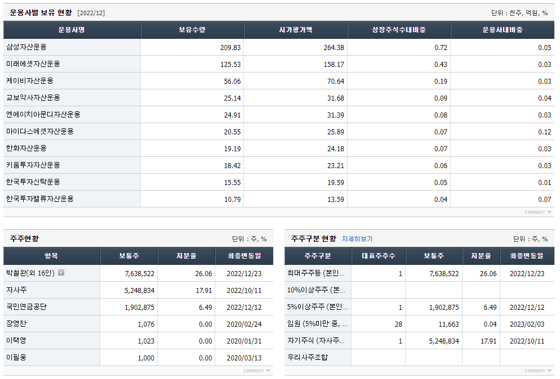This screenshot has height=379, width=560.
Task: Click 지분율 header in 주주현황 table
Action: pos(186,256)
